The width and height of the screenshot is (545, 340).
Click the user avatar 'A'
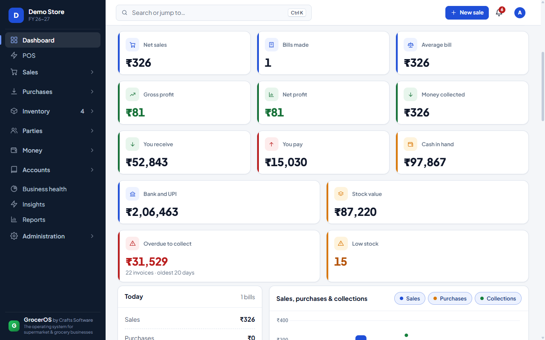coord(520,13)
